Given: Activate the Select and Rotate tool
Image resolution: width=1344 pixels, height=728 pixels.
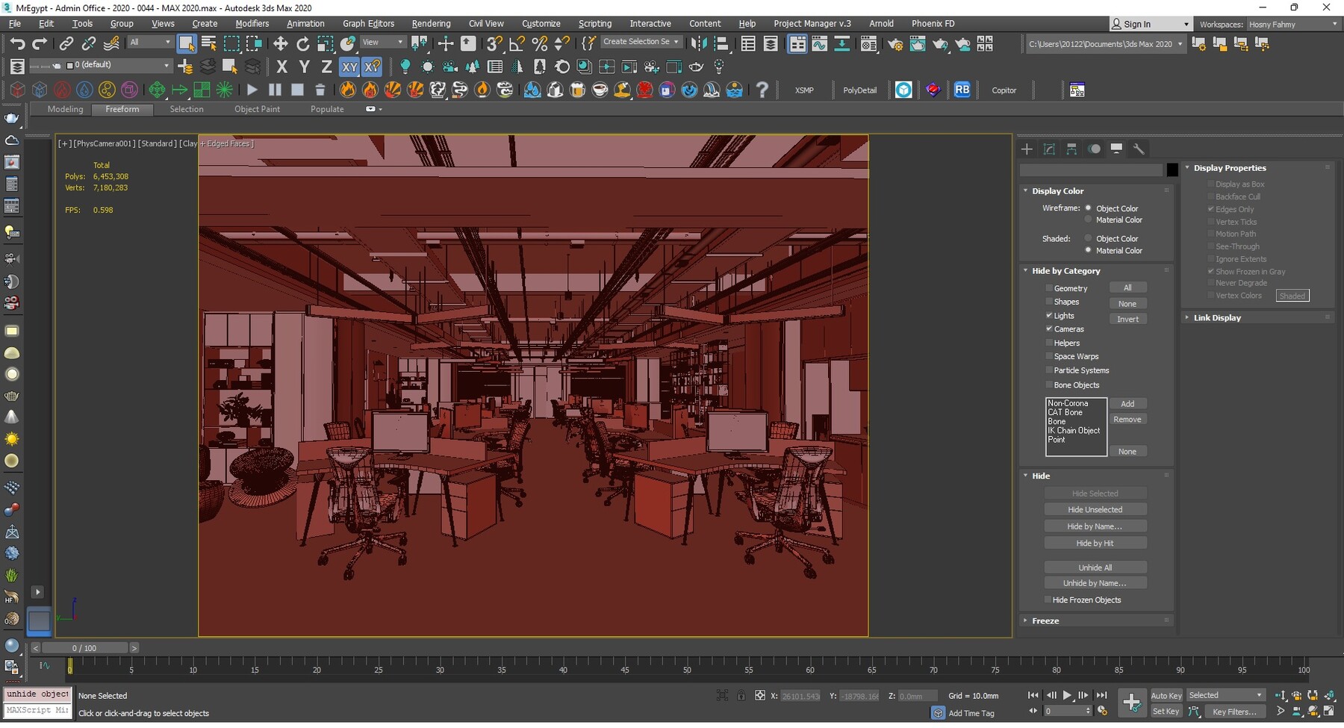Looking at the screenshot, I should point(303,43).
